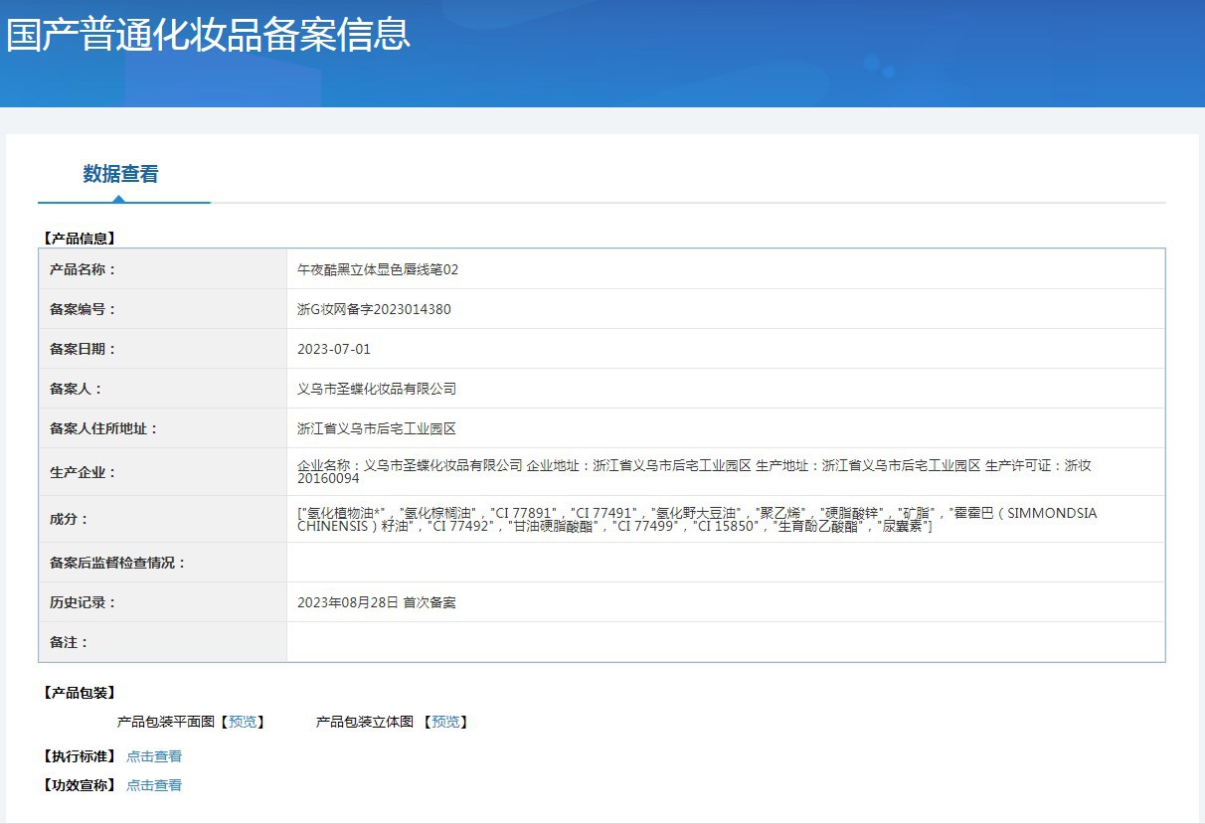Click the filing date 2023-07-01
Viewport: 1205px width, 824px height.
pos(334,349)
